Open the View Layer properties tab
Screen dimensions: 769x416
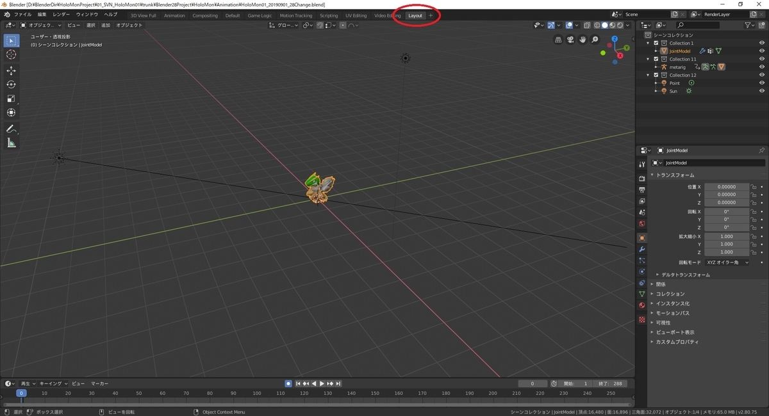(642, 201)
